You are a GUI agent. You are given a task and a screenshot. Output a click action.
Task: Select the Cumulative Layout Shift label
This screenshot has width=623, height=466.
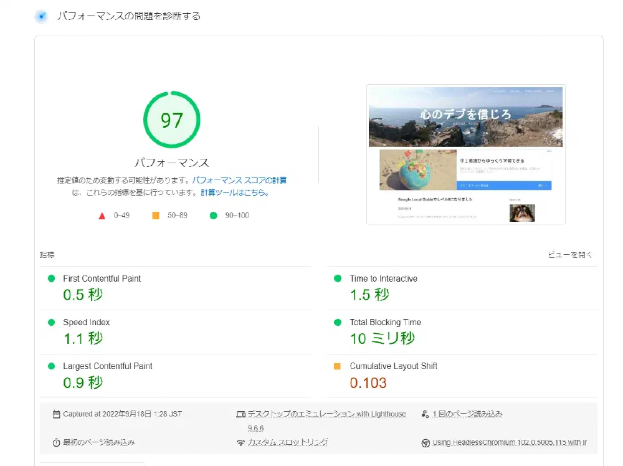point(393,366)
